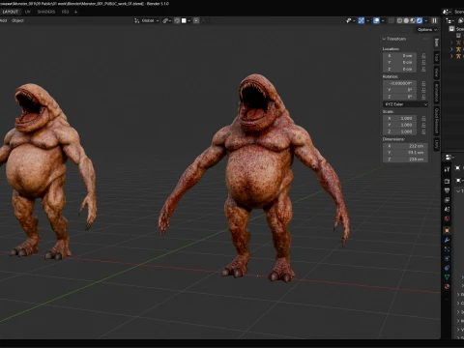Switch to material preview shading
464x348 pixels.
413,20
